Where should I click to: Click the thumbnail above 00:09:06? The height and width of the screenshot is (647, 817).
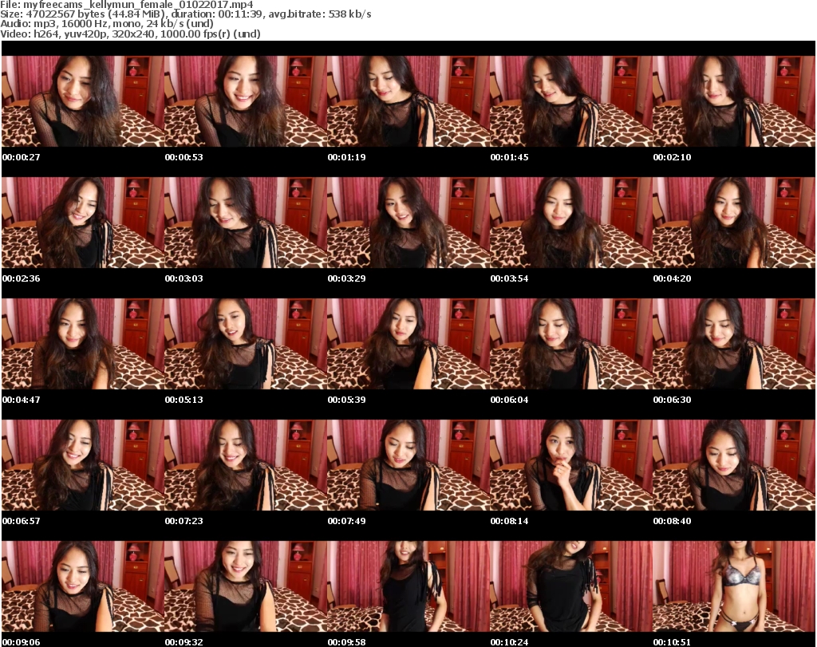(83, 586)
